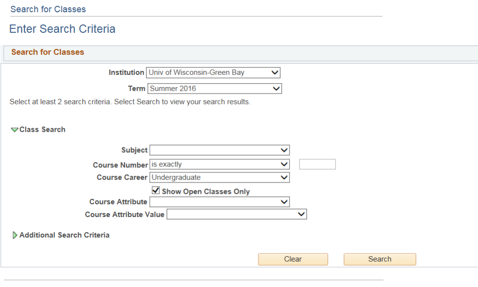Click the Clear button
Viewport: 478px width, 287px height.
(x=293, y=259)
